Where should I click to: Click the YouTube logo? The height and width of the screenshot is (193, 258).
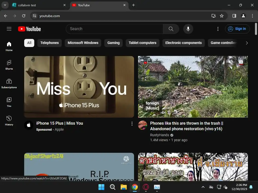29,29
